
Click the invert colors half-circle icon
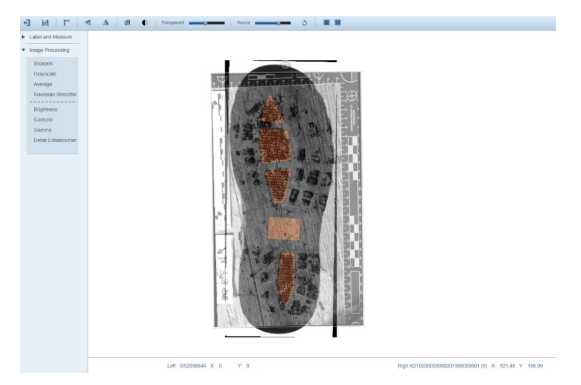[145, 23]
